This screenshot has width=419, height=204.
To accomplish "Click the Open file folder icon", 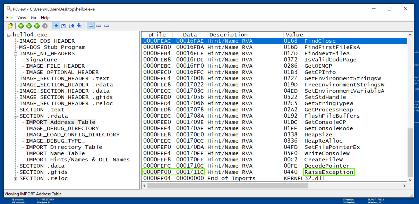I will coord(10,26).
